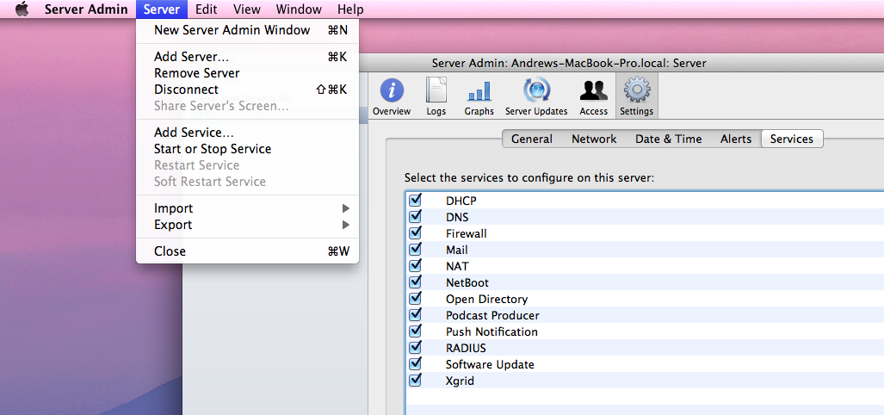
Task: Toggle the Open Directory checkbox
Action: (416, 298)
